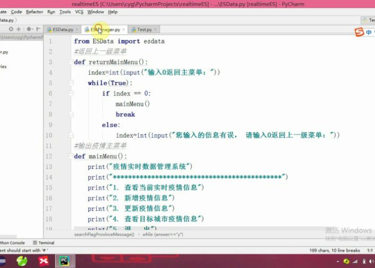This screenshot has height=268, width=375.
Task: Switch to the ESData.py editor tab
Action: pos(63,29)
